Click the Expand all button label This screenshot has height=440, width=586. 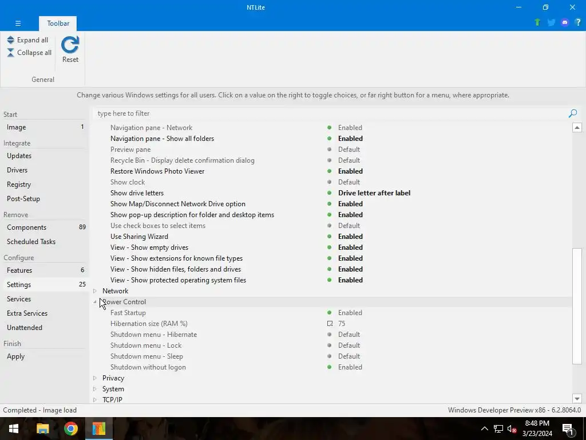coord(33,40)
